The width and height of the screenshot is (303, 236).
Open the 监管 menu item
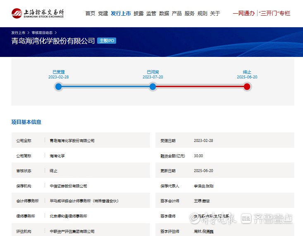pyautogui.click(x=151, y=13)
